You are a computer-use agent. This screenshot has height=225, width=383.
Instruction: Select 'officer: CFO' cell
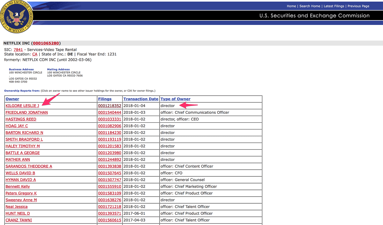pos(211,173)
